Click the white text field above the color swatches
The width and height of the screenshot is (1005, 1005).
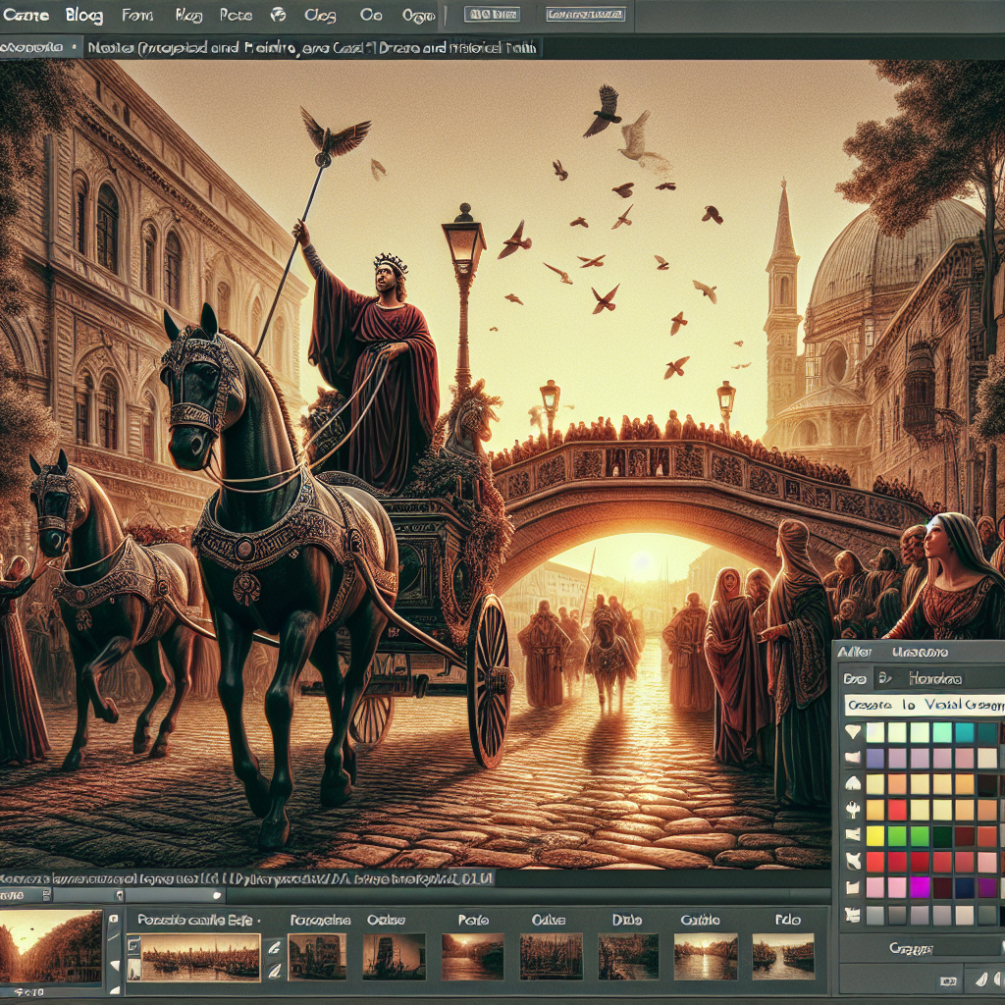click(x=923, y=705)
